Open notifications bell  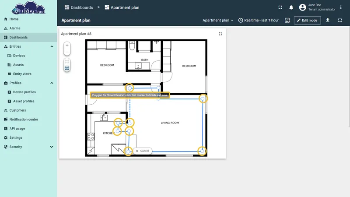(x=291, y=7)
